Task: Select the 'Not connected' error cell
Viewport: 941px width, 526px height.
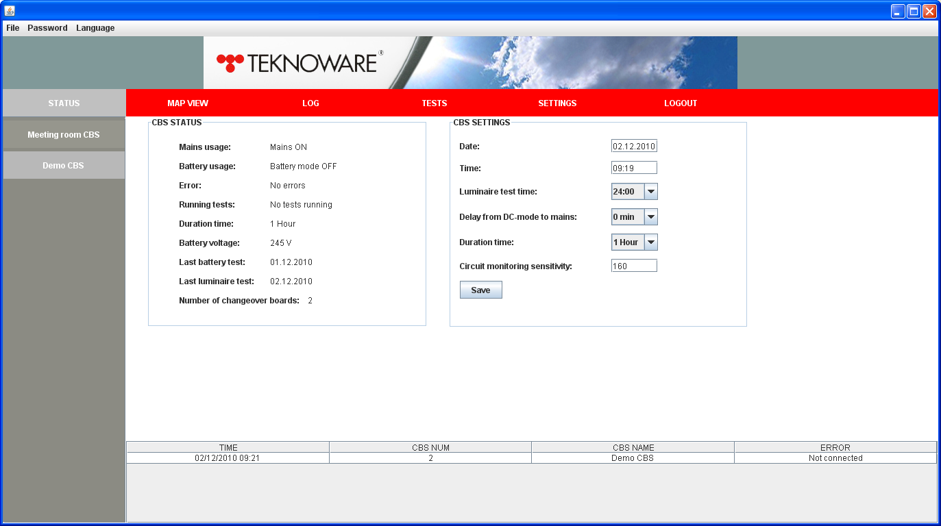Action: (x=835, y=458)
